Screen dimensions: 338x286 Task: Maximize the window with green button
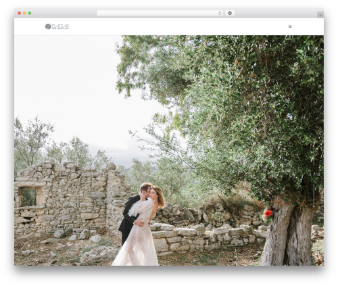click(x=30, y=13)
